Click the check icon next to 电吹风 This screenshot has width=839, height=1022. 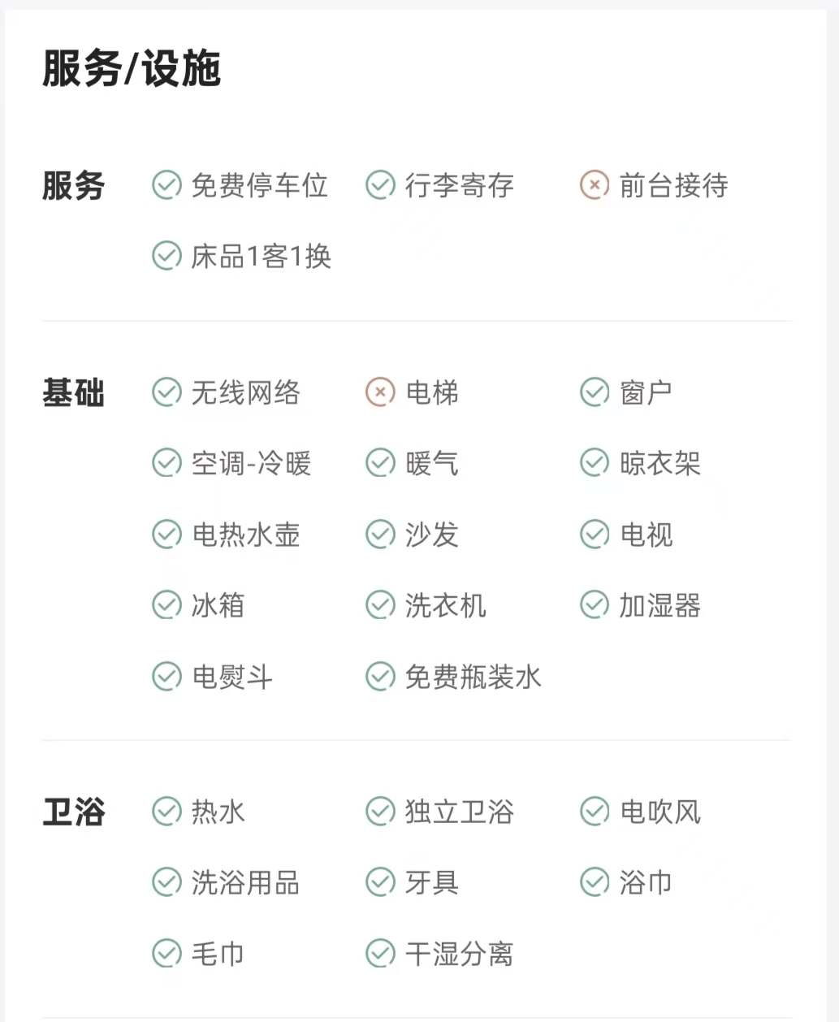594,811
